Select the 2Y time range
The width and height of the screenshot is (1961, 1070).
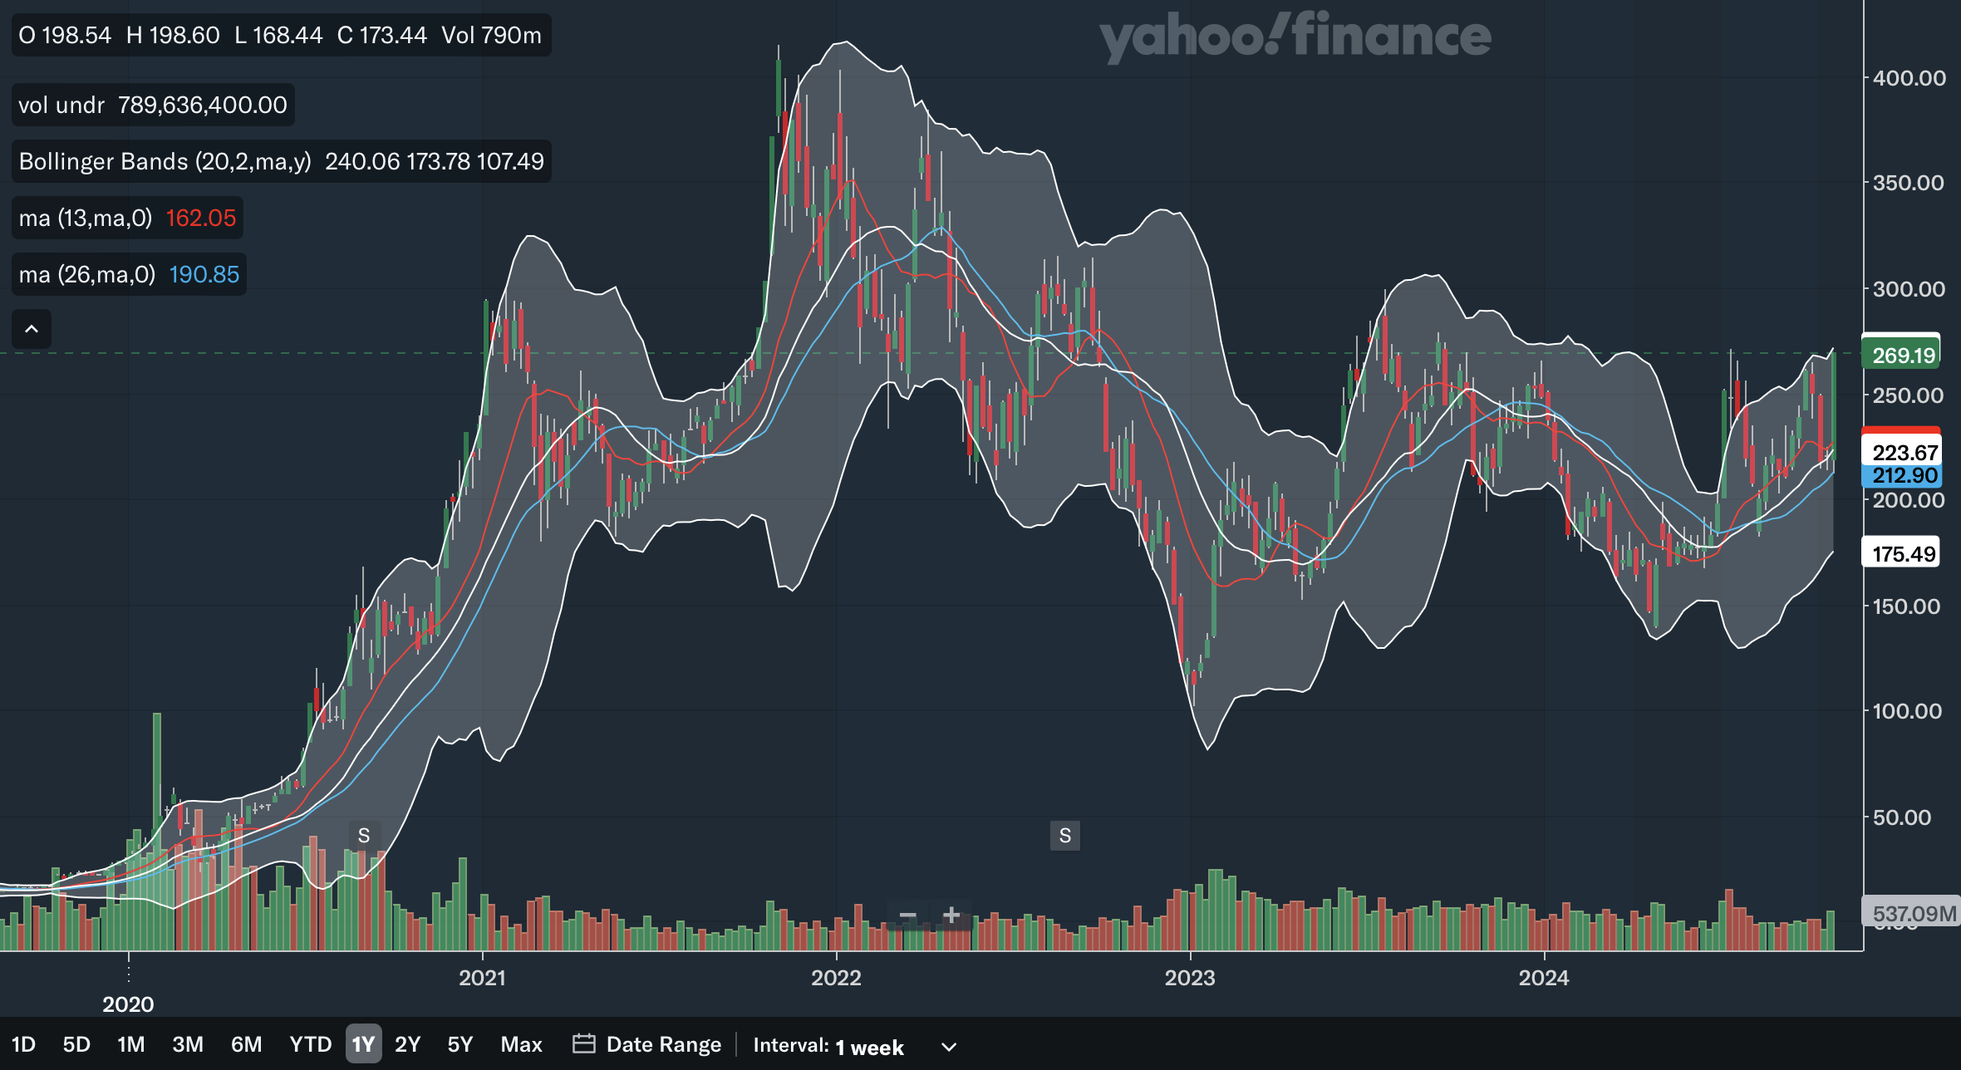click(x=407, y=1044)
